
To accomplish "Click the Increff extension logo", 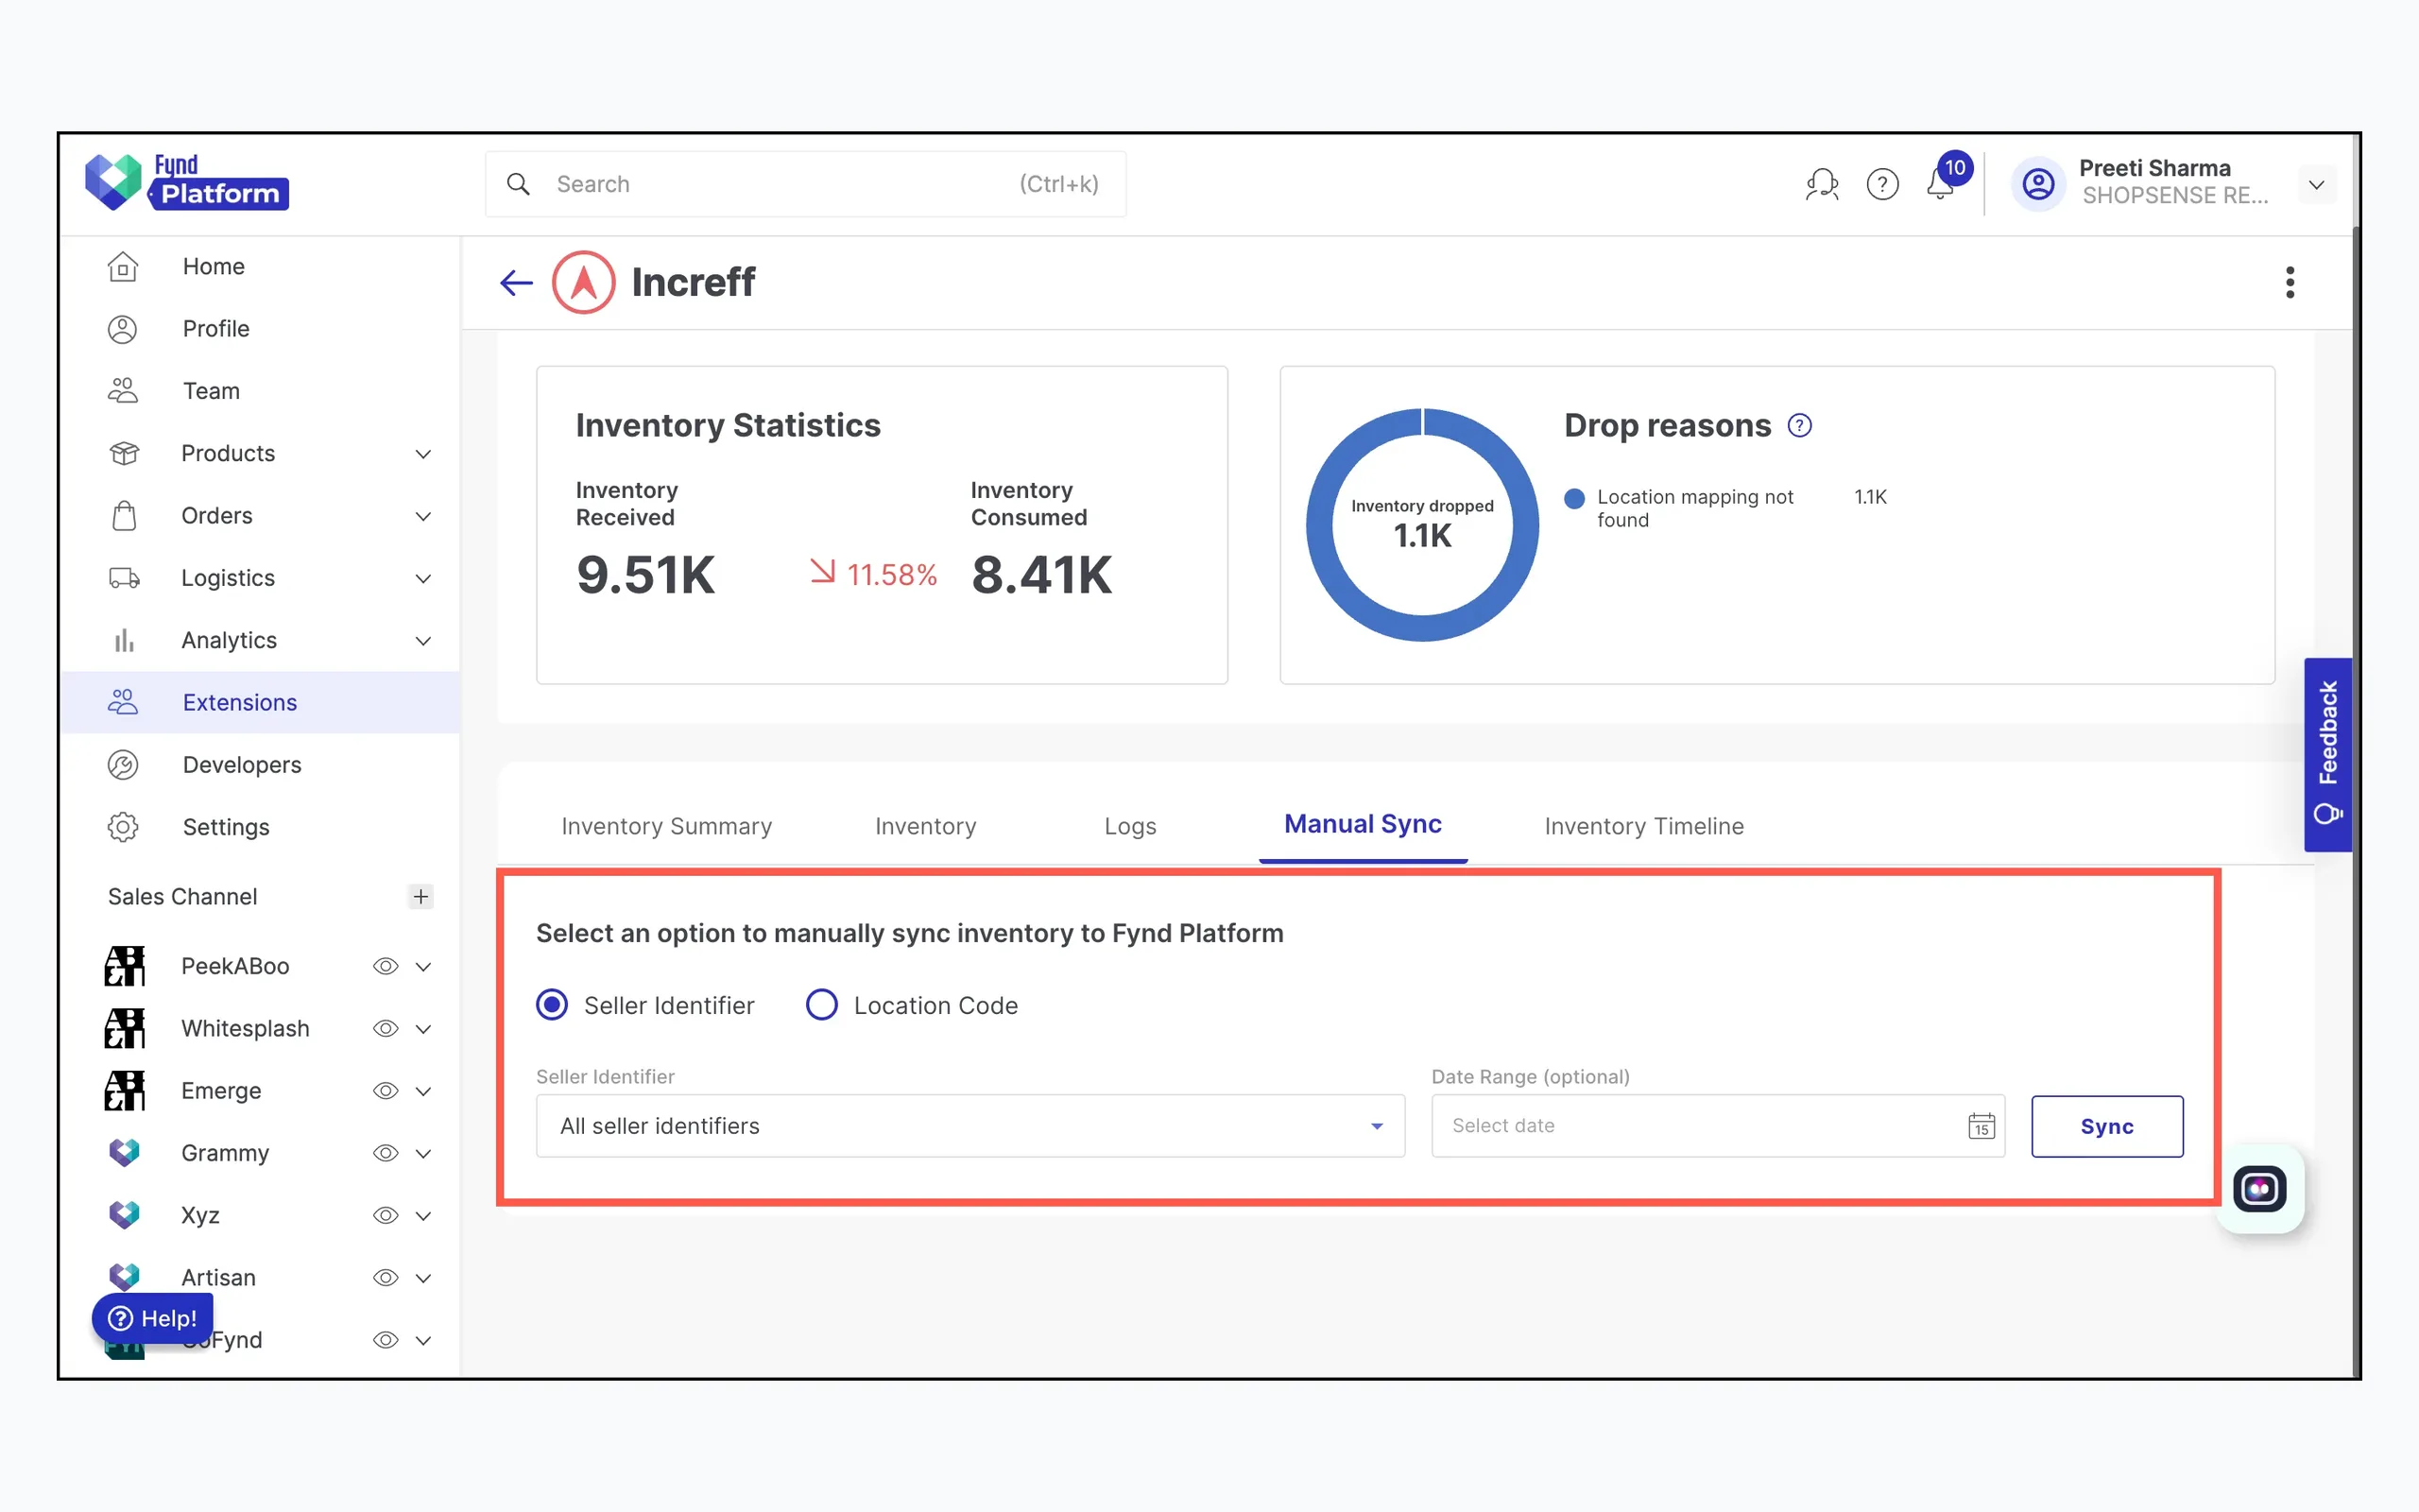I will point(584,282).
